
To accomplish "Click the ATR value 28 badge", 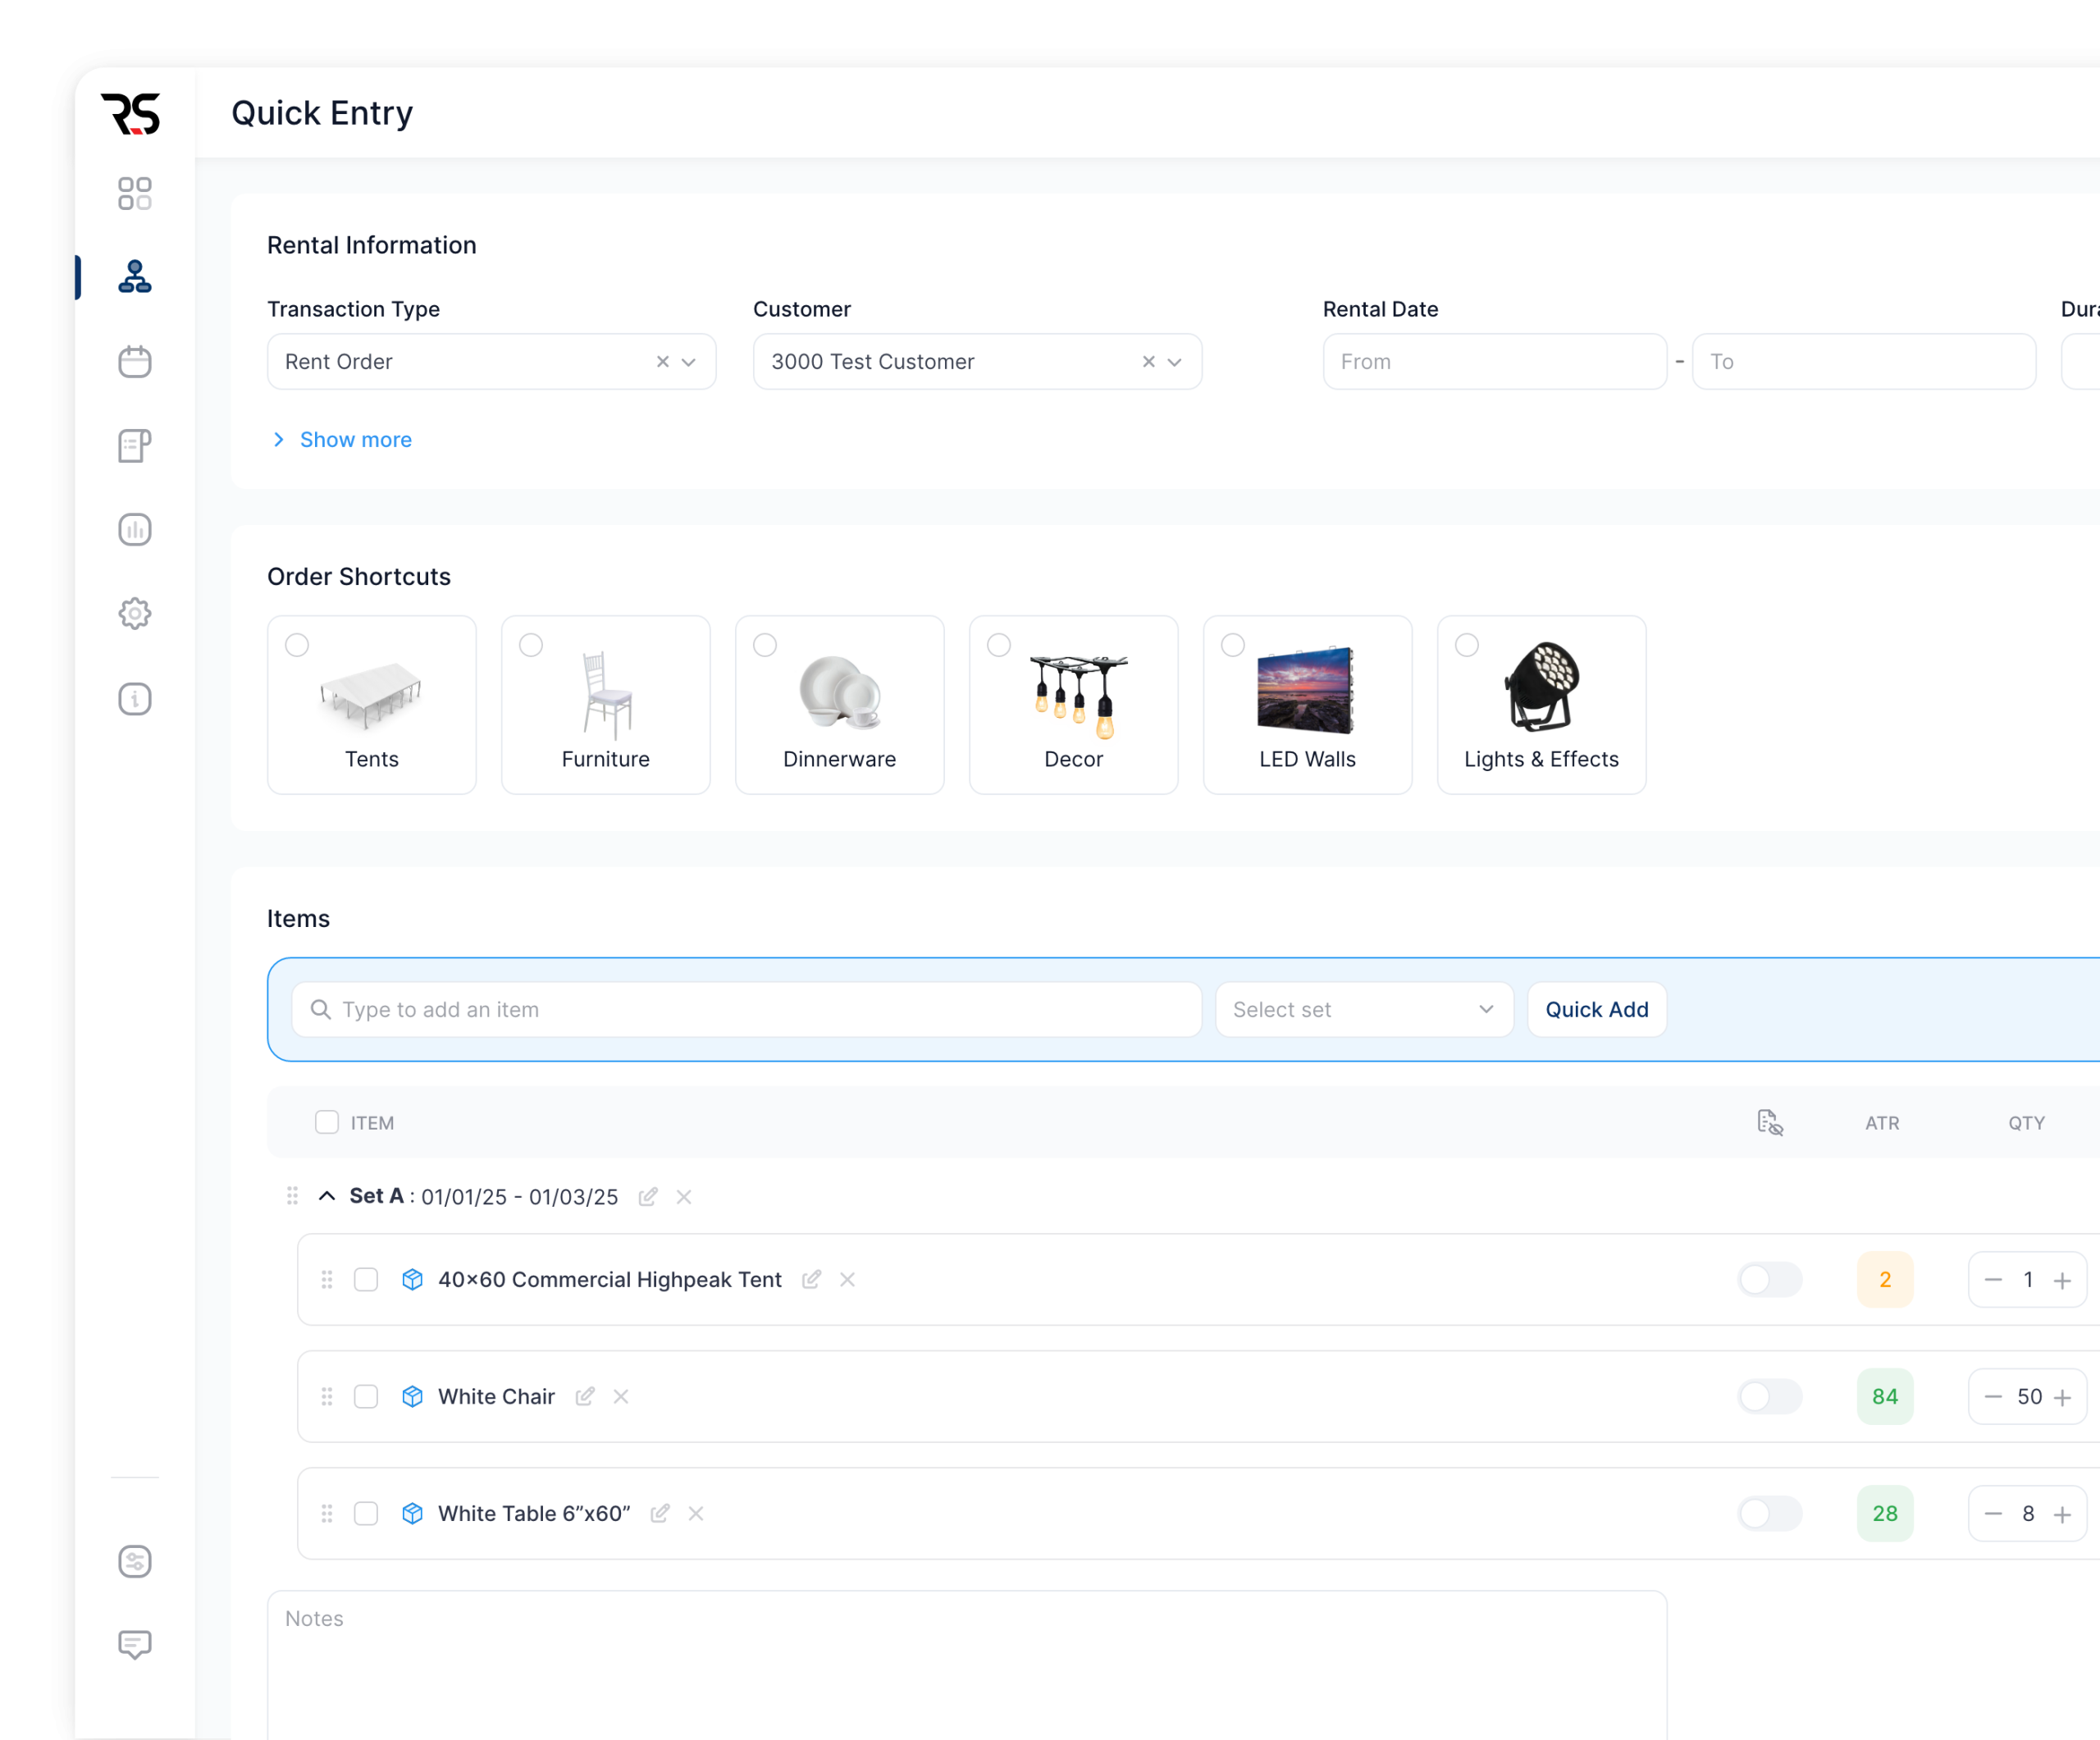I will pyautogui.click(x=1885, y=1513).
